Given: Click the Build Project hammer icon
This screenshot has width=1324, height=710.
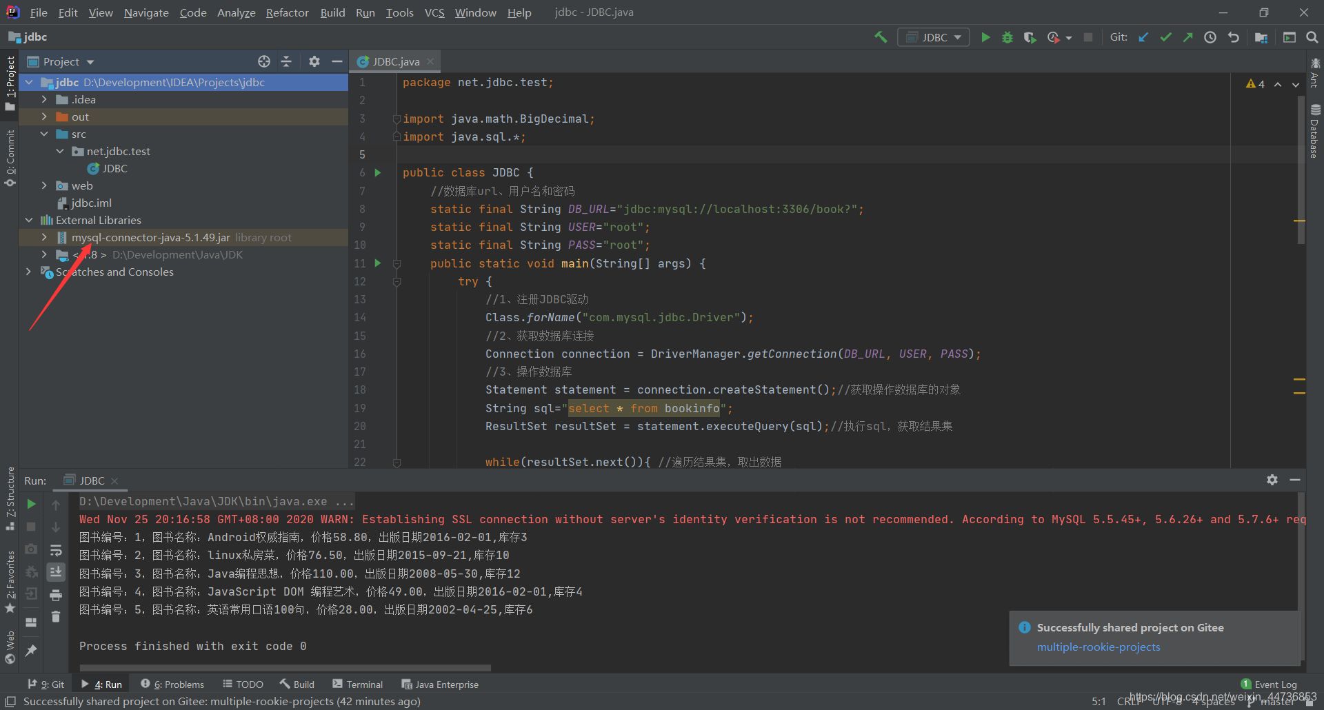Looking at the screenshot, I should tap(881, 37).
